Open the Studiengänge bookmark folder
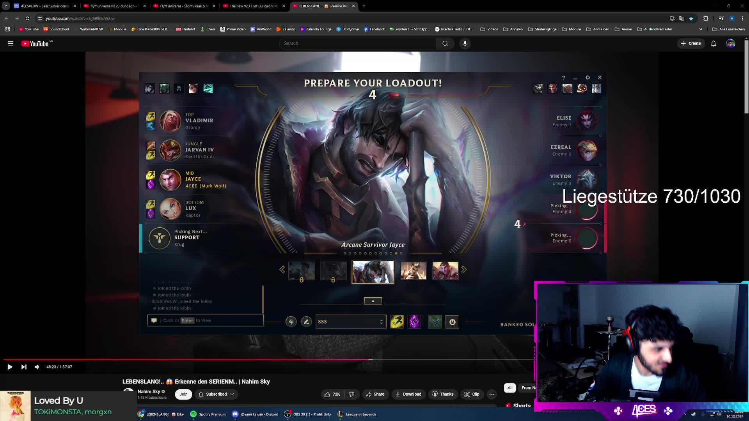The image size is (749, 421). point(542,29)
